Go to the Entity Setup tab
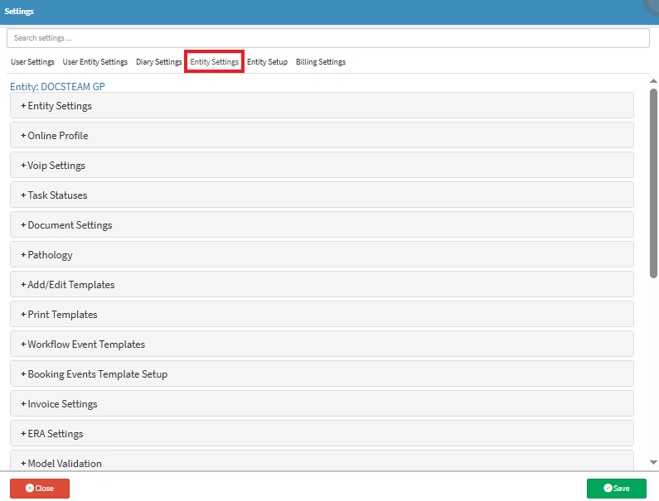 (267, 62)
